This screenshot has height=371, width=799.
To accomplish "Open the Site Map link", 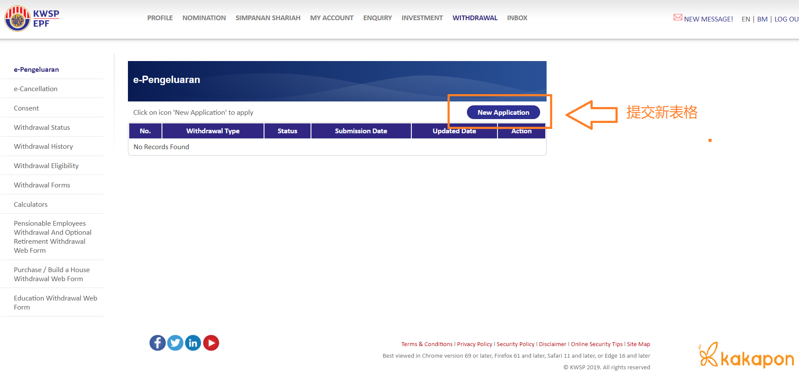I will [x=638, y=344].
